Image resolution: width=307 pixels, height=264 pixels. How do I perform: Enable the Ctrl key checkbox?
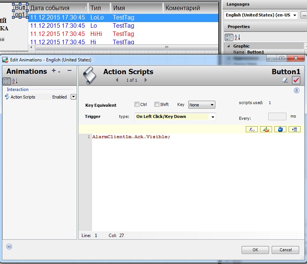tap(137, 104)
